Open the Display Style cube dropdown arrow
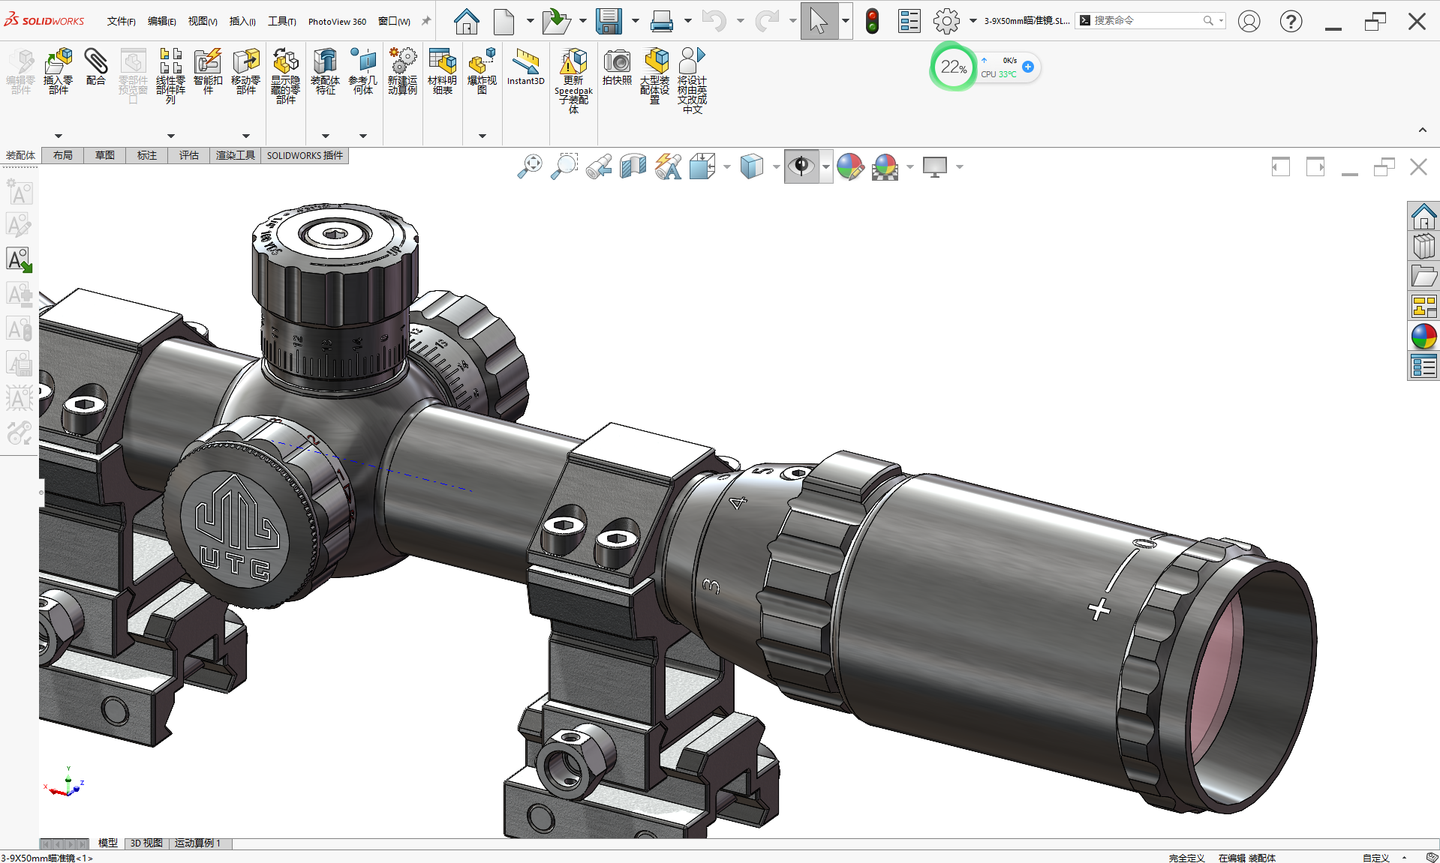This screenshot has width=1440, height=863. [x=776, y=166]
